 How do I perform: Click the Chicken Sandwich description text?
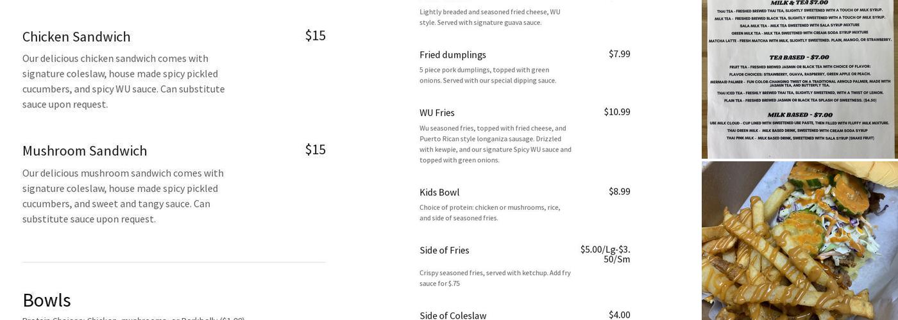click(x=124, y=81)
